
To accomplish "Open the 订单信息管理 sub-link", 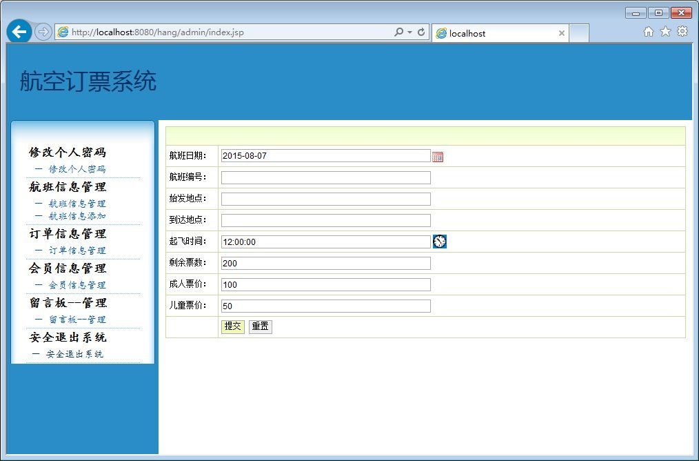I will (77, 251).
